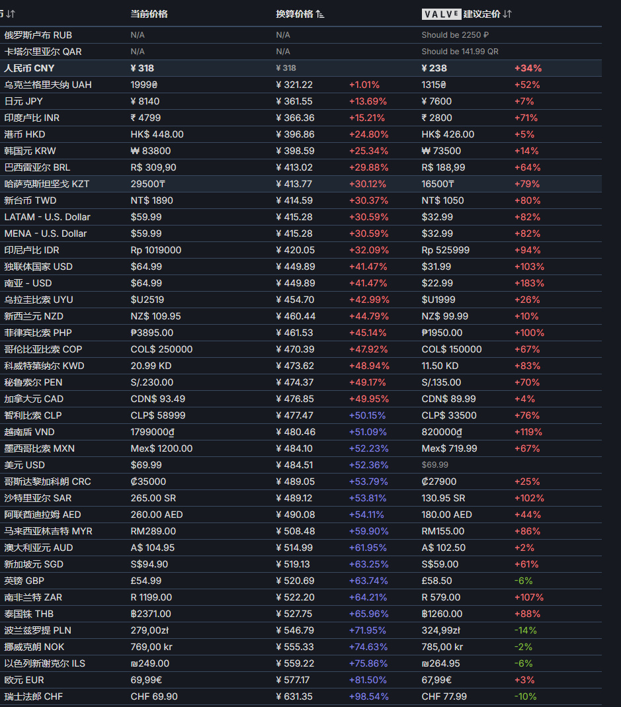Click the 换算价格 column header text
The height and width of the screenshot is (707, 621).
294,14
